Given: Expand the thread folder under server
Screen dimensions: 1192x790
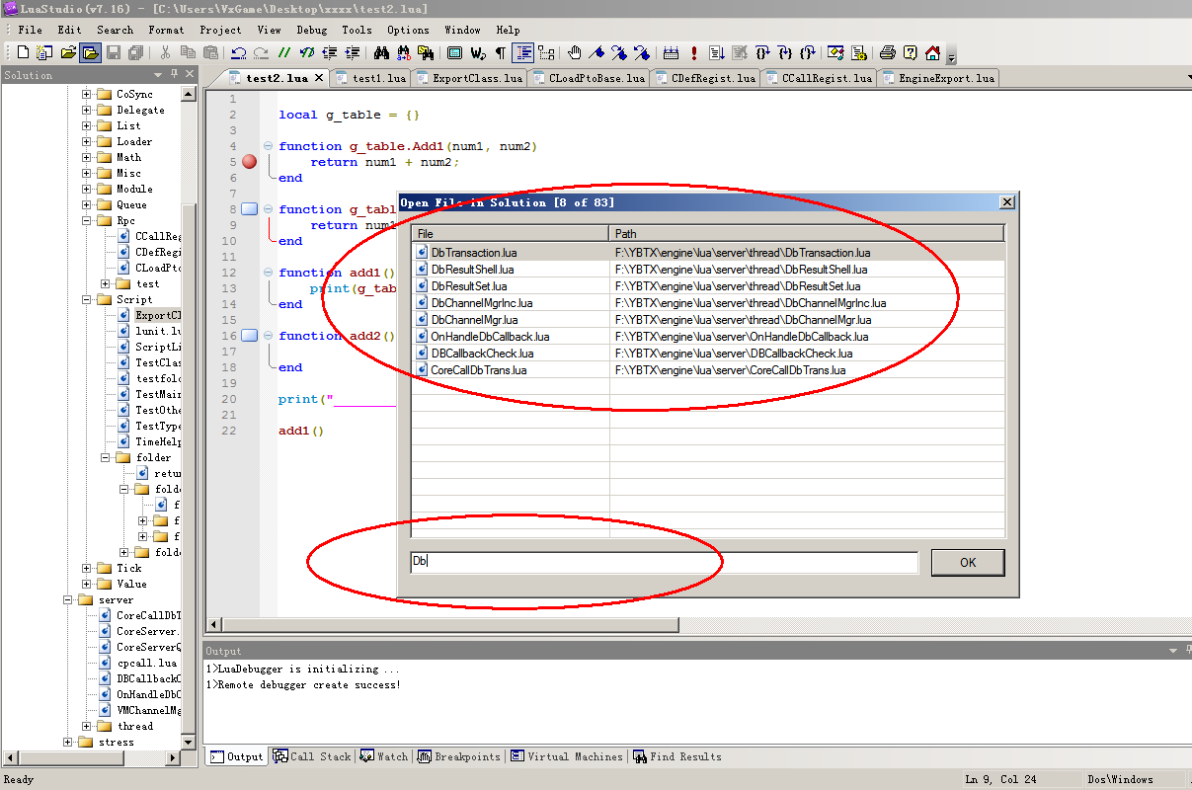Looking at the screenshot, I should coord(87,727).
